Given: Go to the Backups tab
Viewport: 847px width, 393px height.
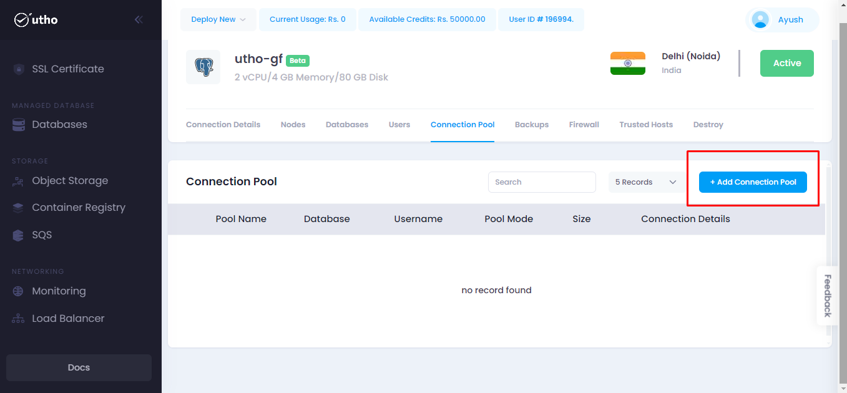Looking at the screenshot, I should click(x=532, y=125).
